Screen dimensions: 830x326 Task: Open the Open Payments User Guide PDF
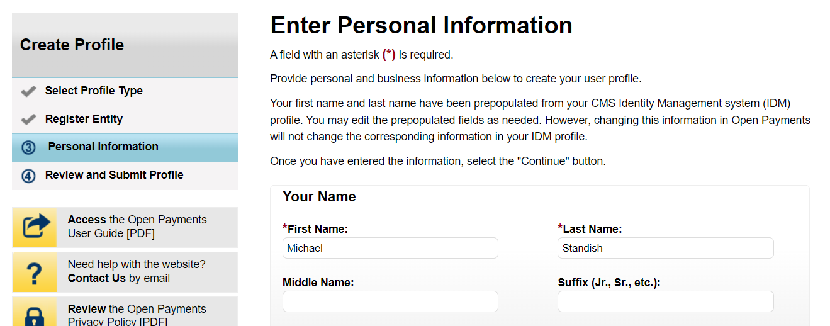point(137,227)
